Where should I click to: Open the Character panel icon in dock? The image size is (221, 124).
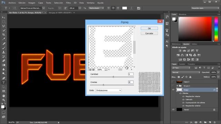point(167,41)
